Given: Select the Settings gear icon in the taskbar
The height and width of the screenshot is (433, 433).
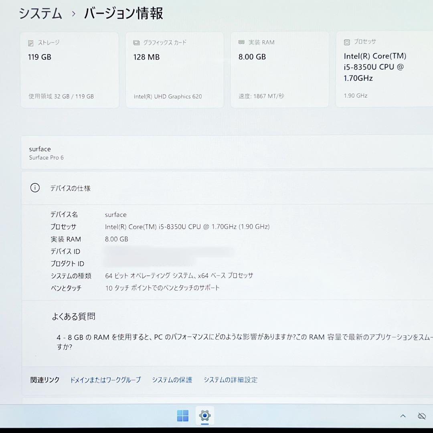Looking at the screenshot, I should click(x=204, y=416).
